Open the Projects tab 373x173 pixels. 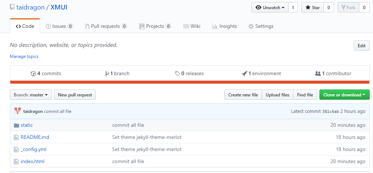tap(155, 26)
